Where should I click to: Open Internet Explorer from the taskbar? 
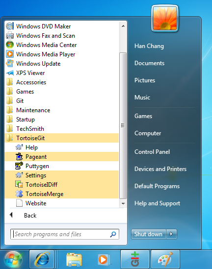pyautogui.click(x=42, y=259)
